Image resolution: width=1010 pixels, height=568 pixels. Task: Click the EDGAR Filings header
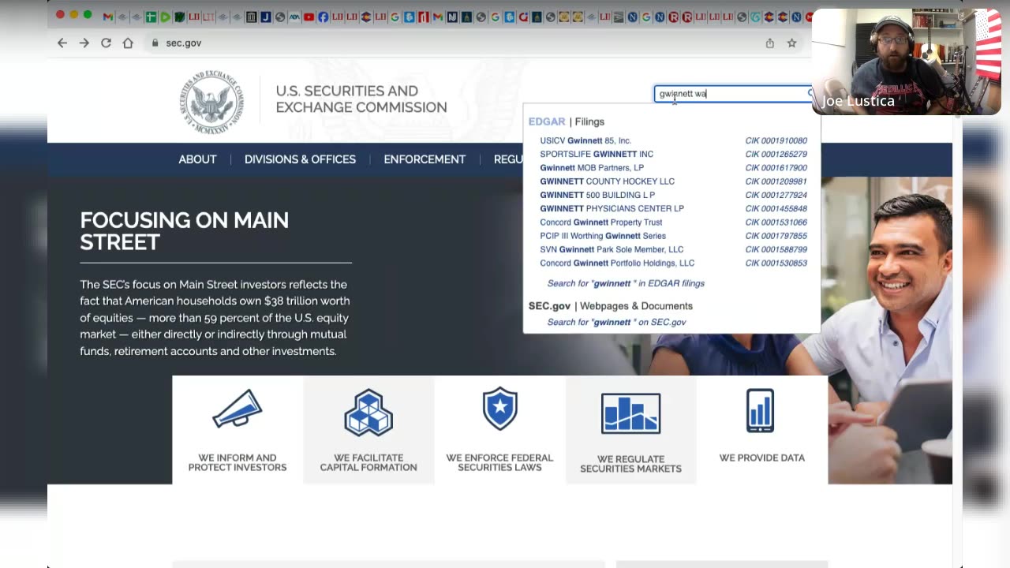pos(566,121)
